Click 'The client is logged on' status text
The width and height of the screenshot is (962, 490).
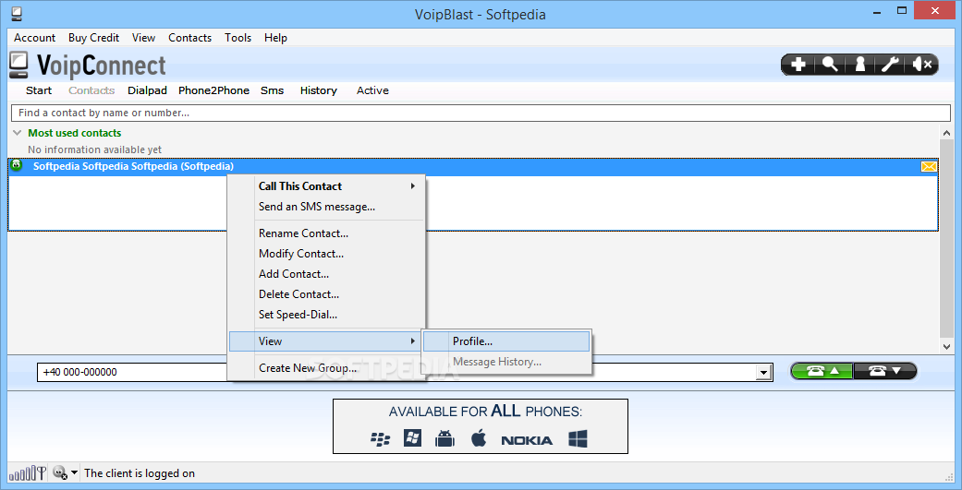(140, 472)
